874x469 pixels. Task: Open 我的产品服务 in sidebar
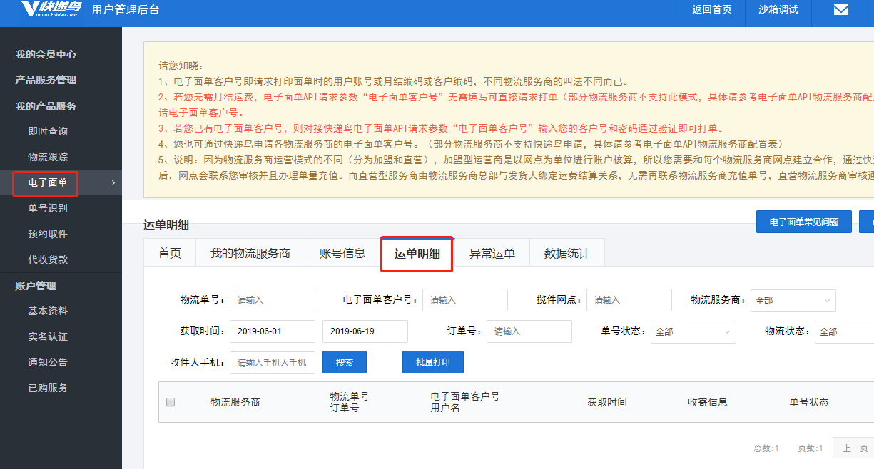(x=46, y=106)
